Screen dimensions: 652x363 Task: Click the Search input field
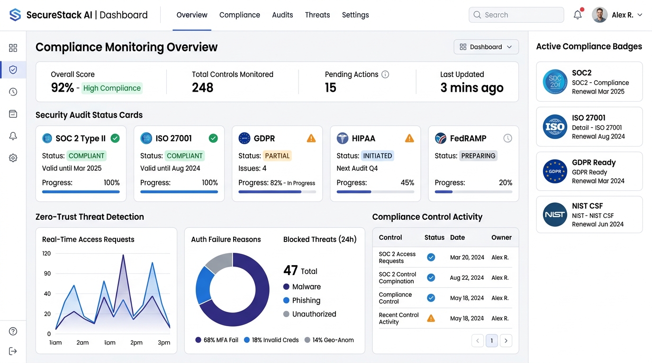coord(516,15)
